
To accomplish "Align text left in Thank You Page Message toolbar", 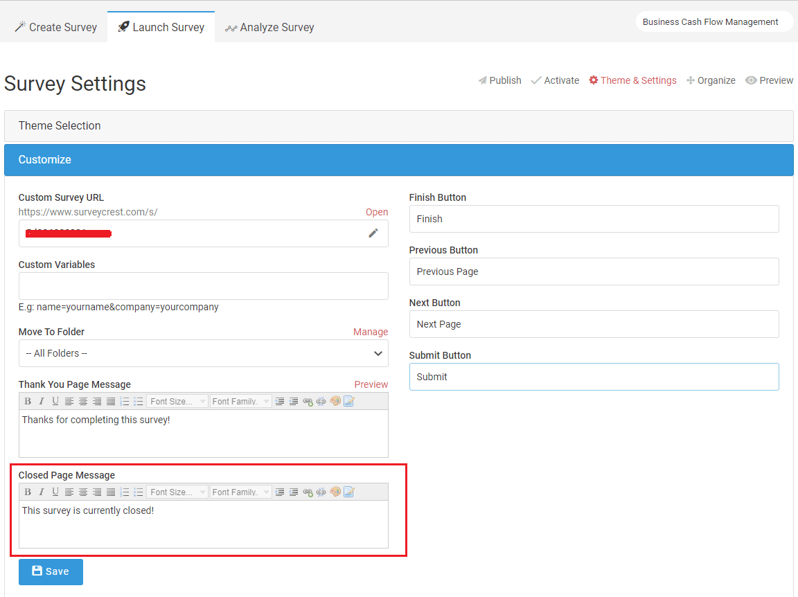I will pyautogui.click(x=69, y=402).
